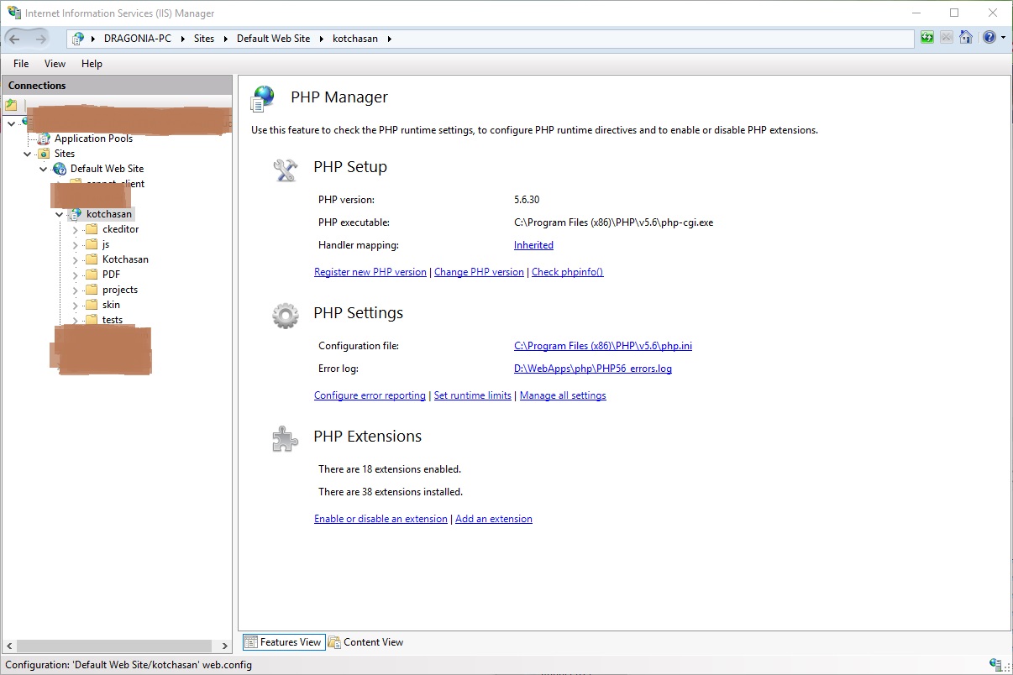Click Configure error reporting link

[x=370, y=395]
